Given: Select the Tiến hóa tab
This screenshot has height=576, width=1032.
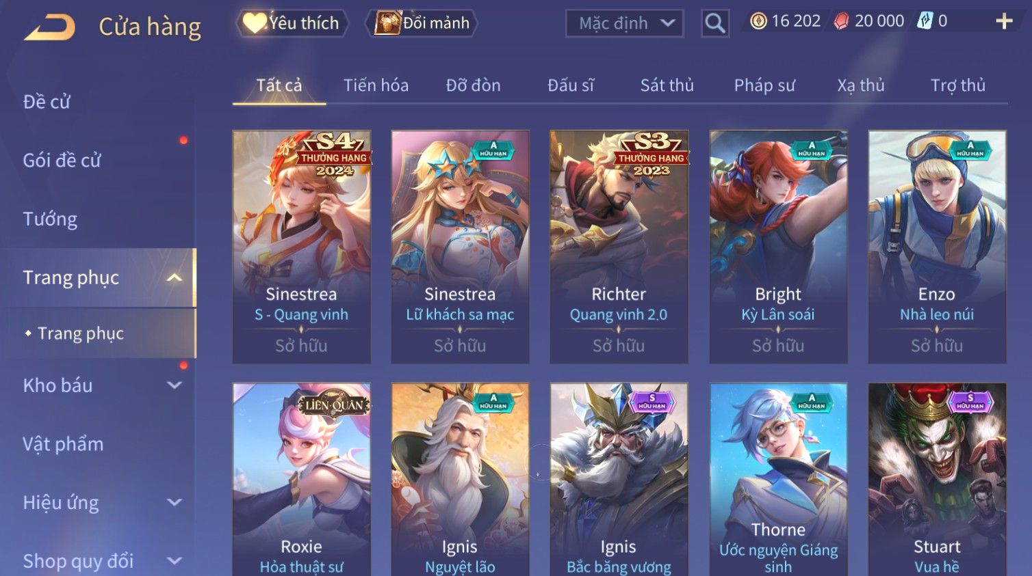Looking at the screenshot, I should pyautogui.click(x=376, y=85).
